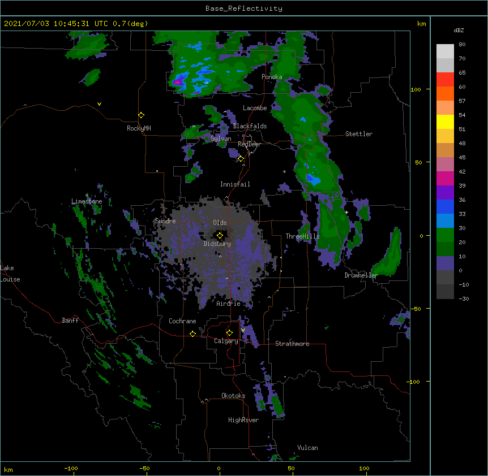Screen dimensions: 488x476
Task: Click the slate-violet 0-10 dBZ legend swatch
Action: pos(445,263)
